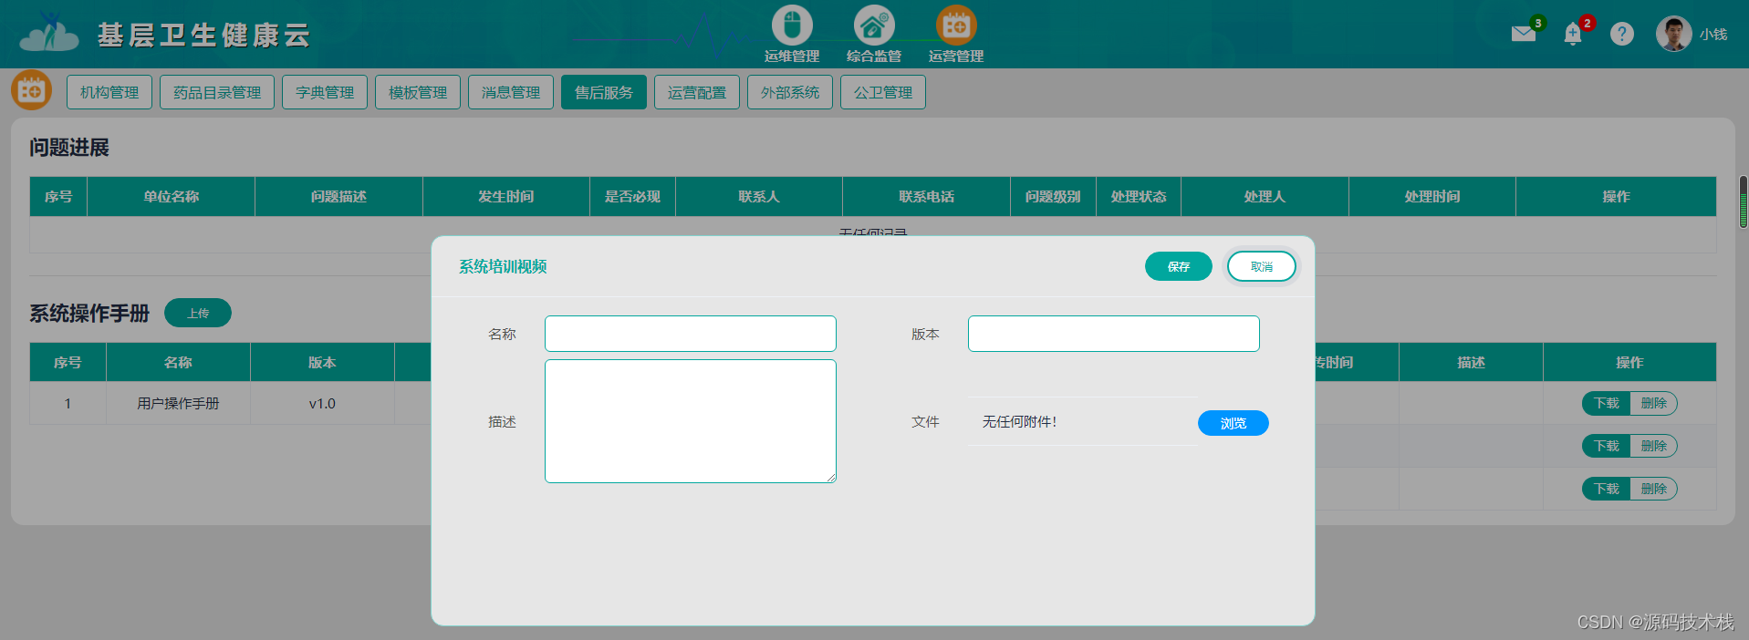Click the 发生时间 column header
This screenshot has width=1749, height=640.
click(x=506, y=196)
